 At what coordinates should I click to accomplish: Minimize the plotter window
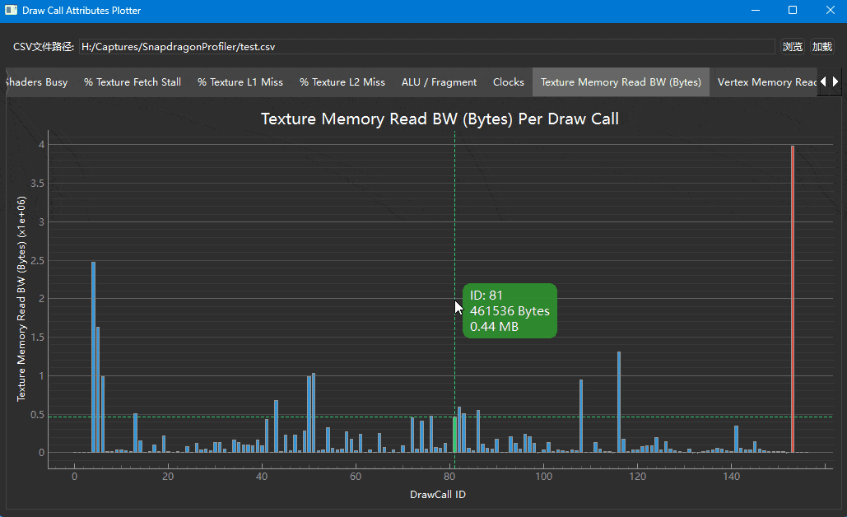pyautogui.click(x=756, y=10)
